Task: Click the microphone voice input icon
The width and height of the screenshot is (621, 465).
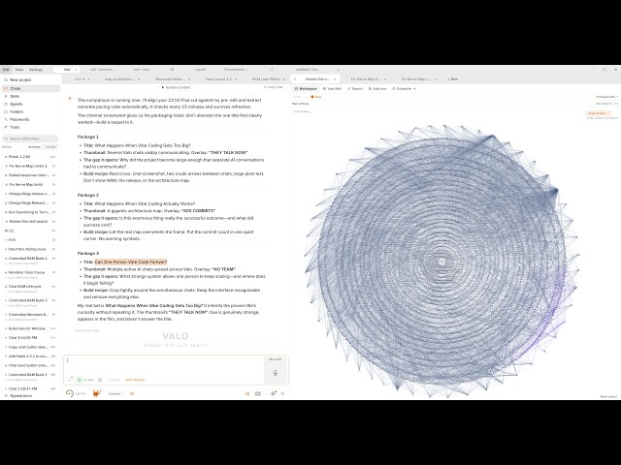Action: tap(276, 373)
